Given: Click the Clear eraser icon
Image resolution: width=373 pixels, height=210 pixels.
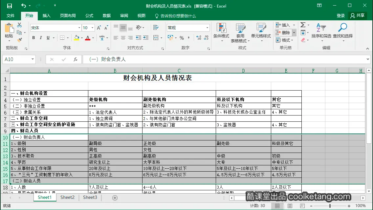Looking at the screenshot, I should click(x=303, y=40).
